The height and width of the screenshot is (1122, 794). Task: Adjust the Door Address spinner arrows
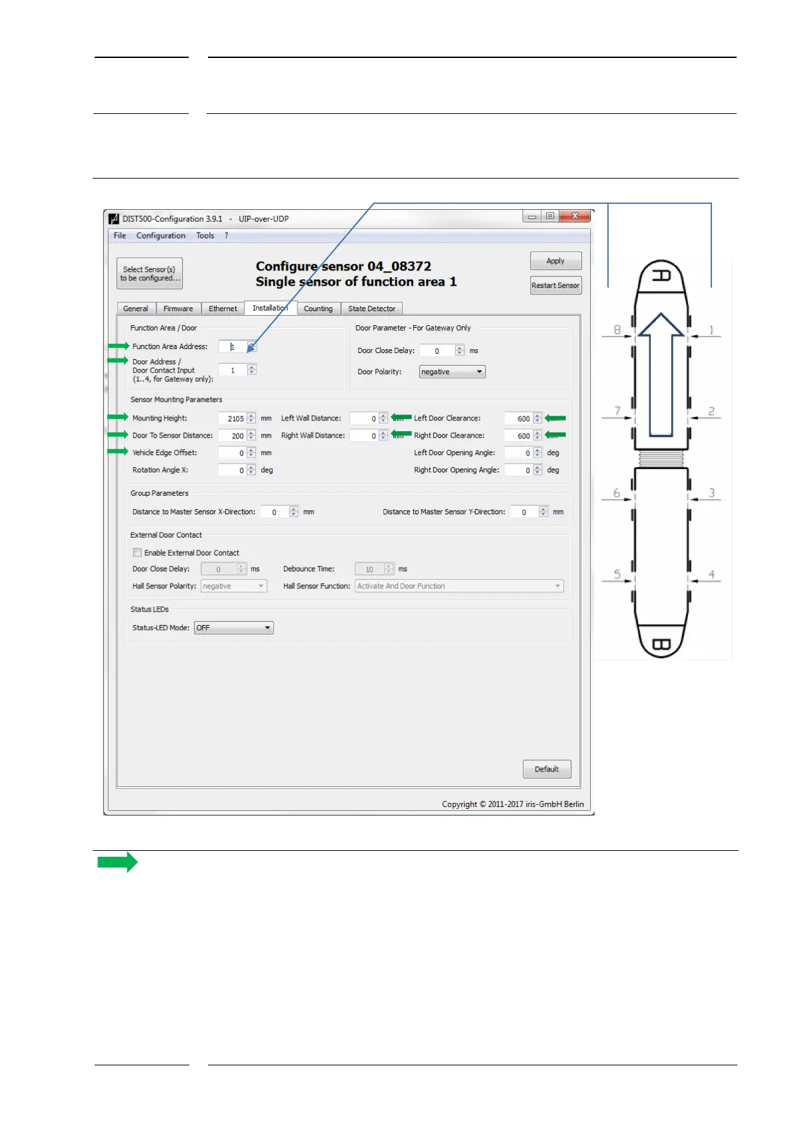pos(252,370)
